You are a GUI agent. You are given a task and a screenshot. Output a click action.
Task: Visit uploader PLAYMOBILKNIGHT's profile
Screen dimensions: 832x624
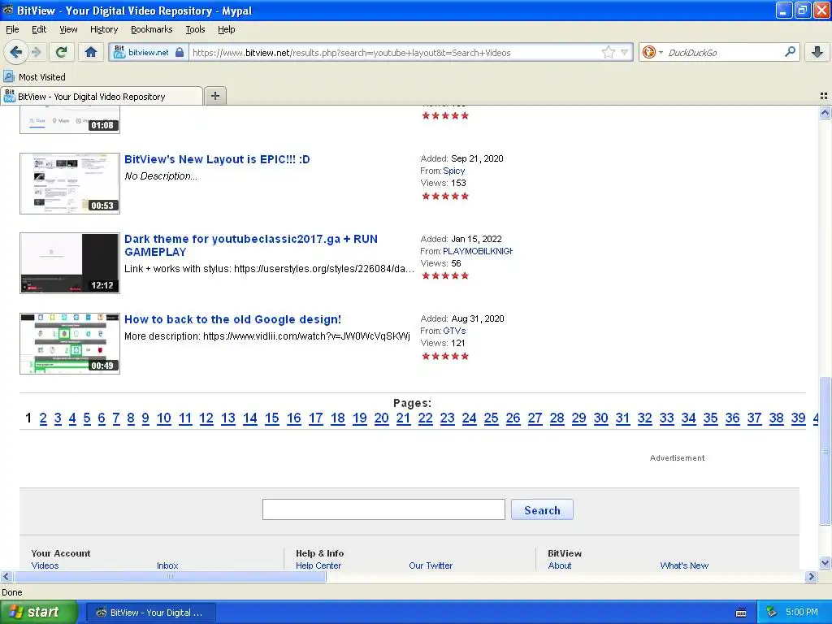point(478,251)
